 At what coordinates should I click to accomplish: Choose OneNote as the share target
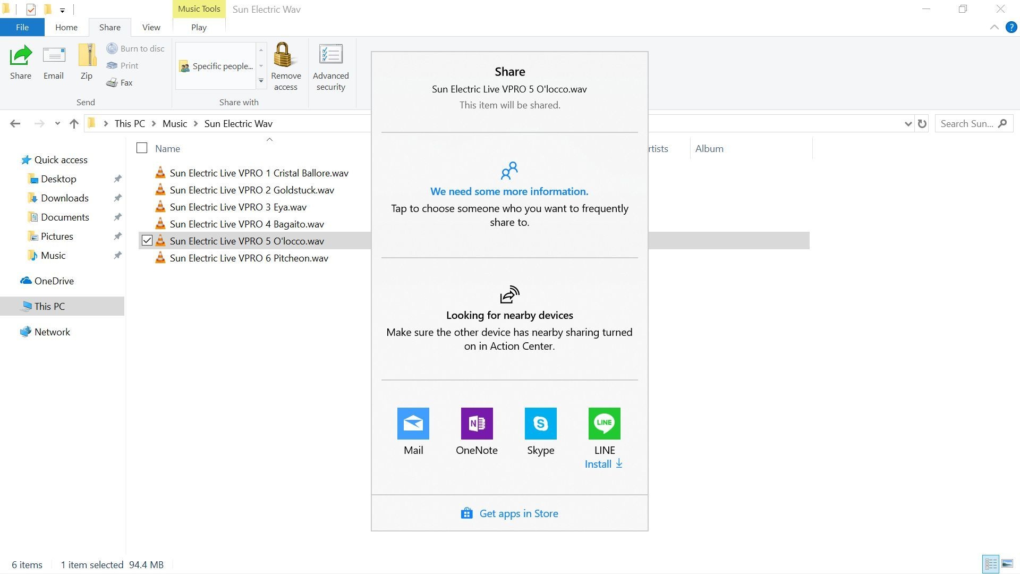coord(477,424)
